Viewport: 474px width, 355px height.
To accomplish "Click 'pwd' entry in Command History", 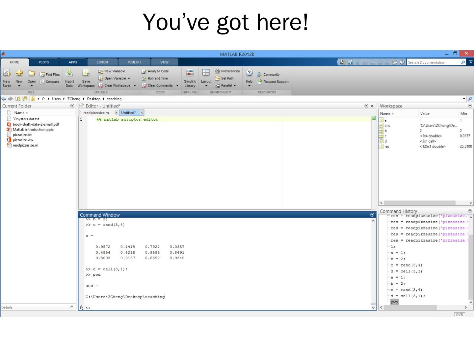I will [x=394, y=302].
